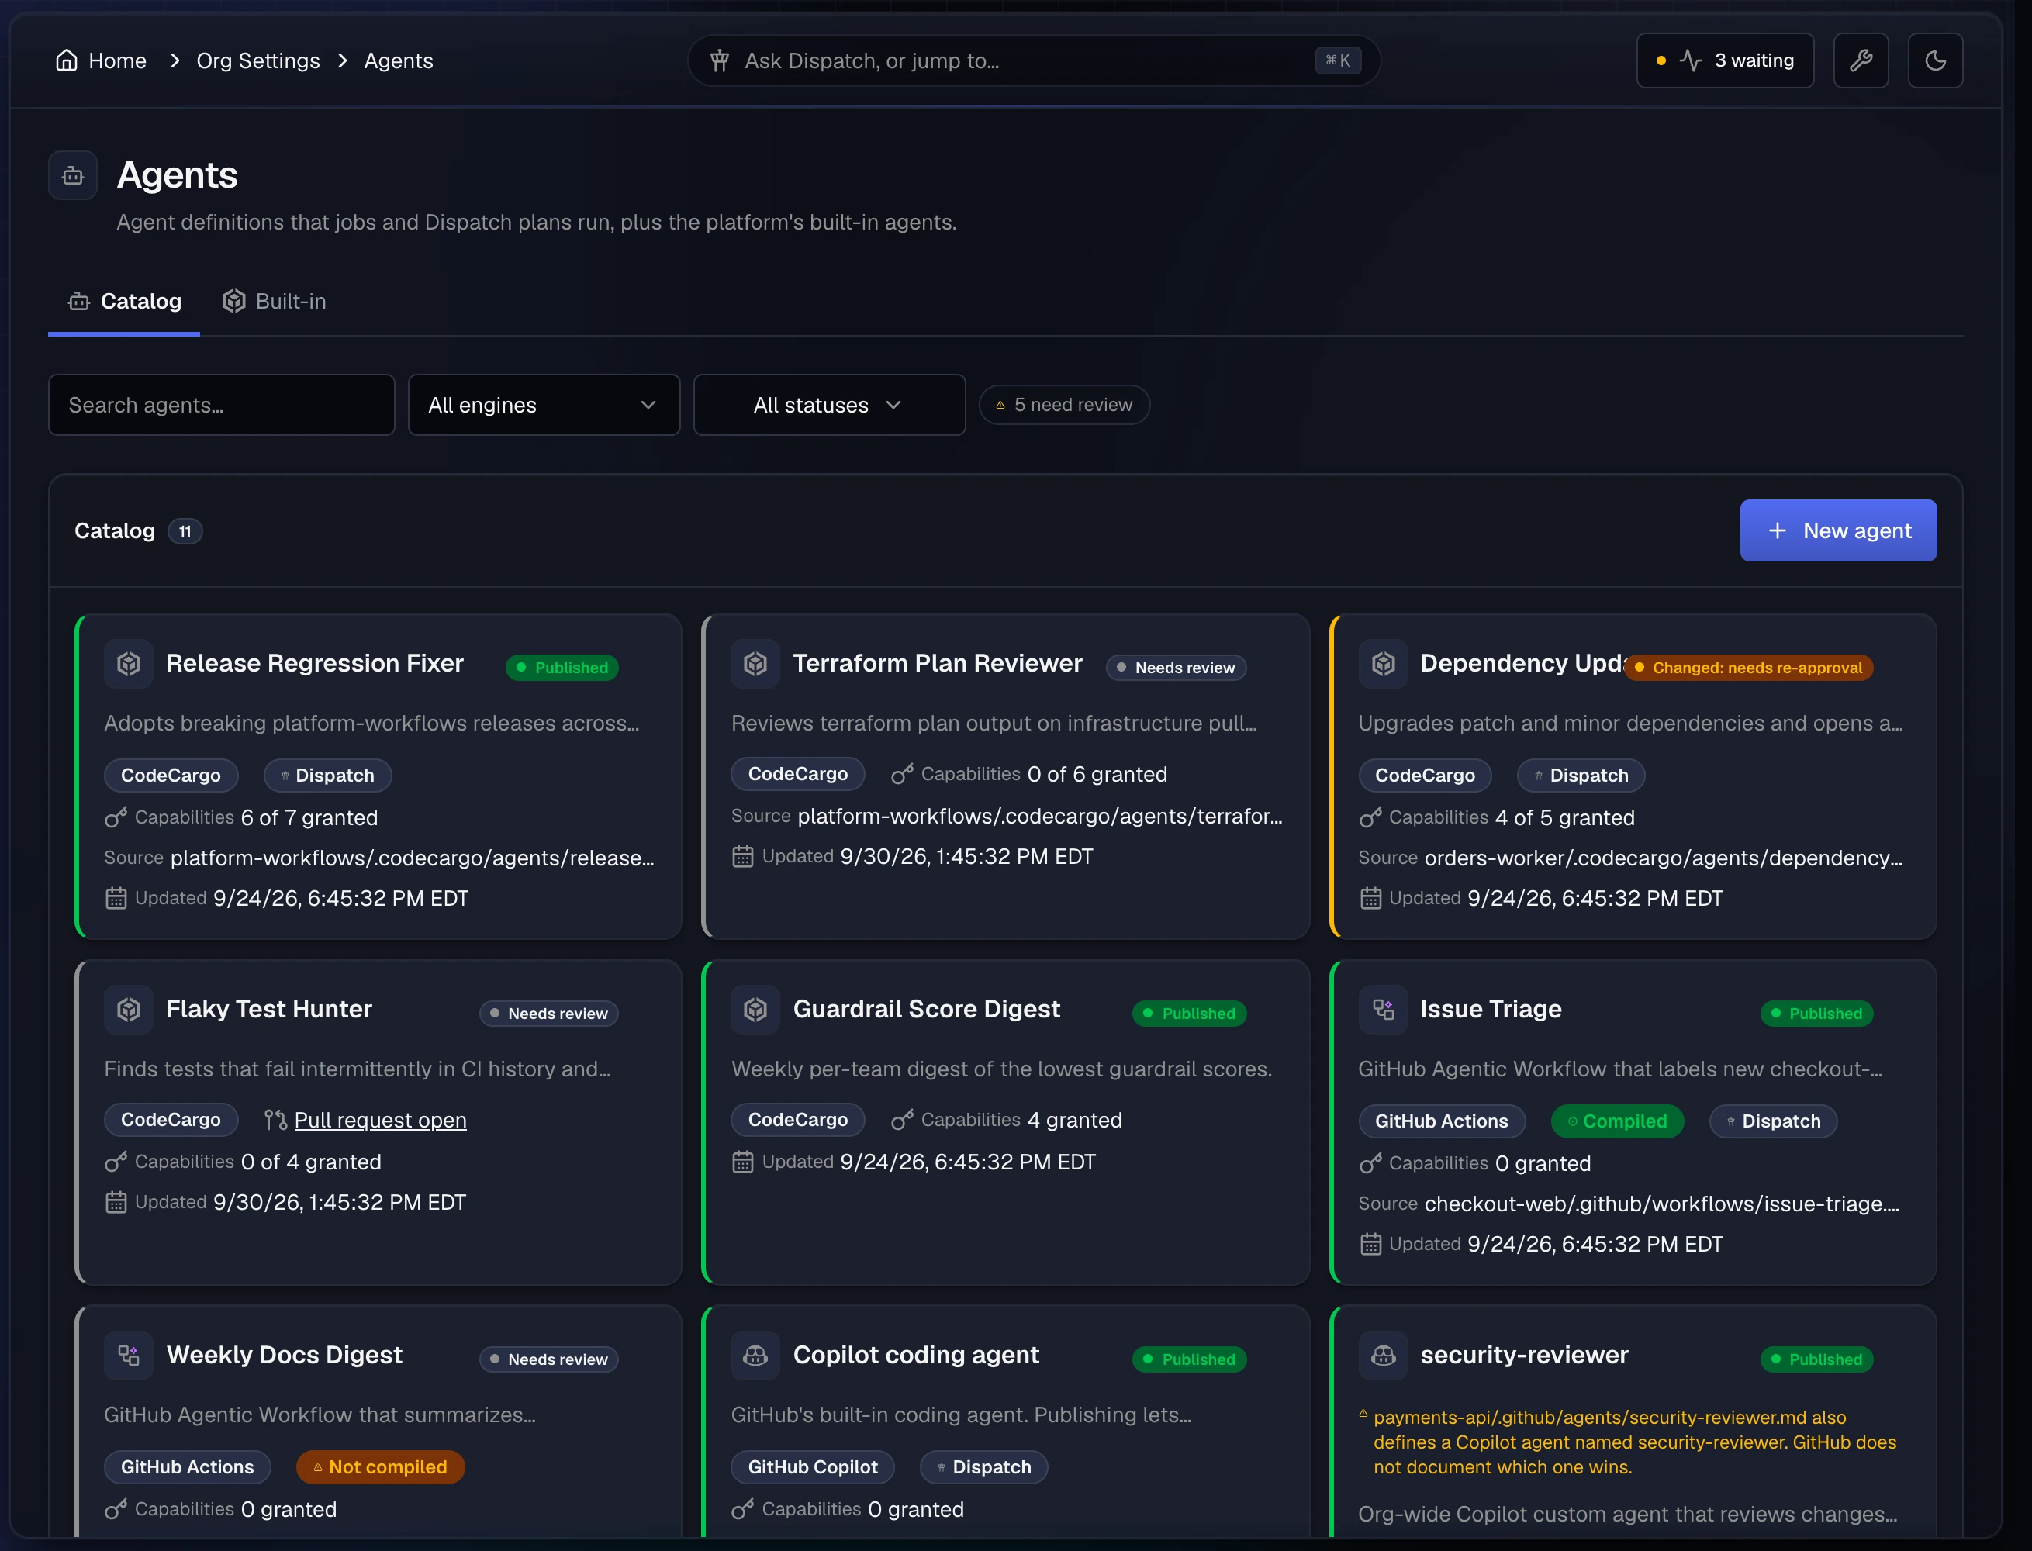Open the All statuses dropdown
Viewport: 2032px width, 1551px height.
click(x=829, y=406)
